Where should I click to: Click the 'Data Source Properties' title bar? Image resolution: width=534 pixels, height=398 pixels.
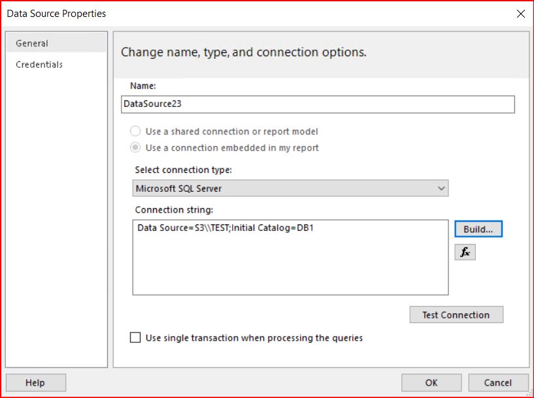point(196,14)
